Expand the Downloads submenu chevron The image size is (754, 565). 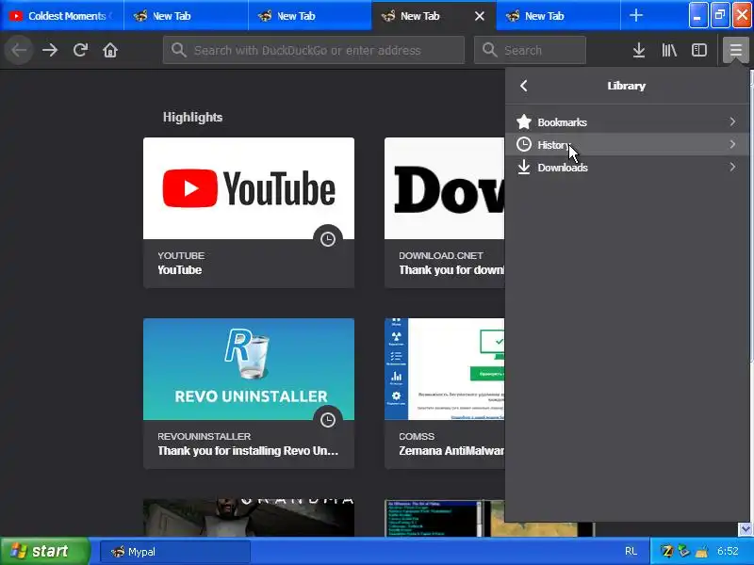[732, 168]
